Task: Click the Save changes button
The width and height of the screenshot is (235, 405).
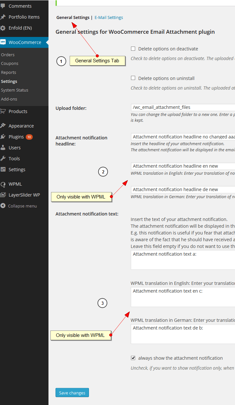Action: coord(72,393)
